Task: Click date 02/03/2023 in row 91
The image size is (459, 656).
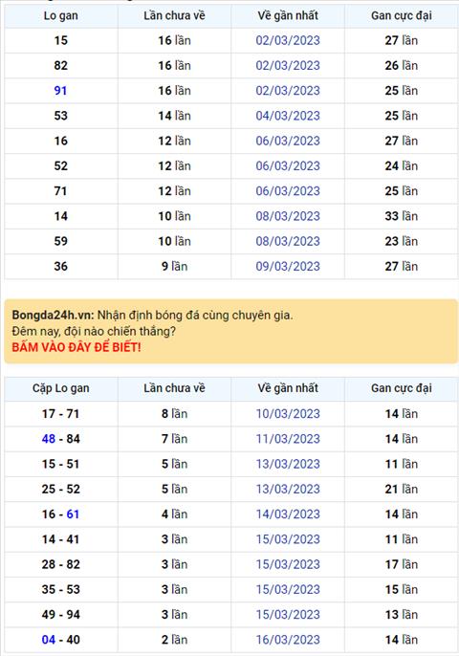Action: (288, 91)
